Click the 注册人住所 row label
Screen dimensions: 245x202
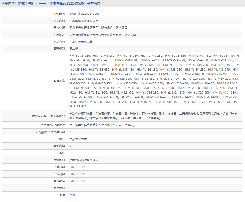pyautogui.click(x=58, y=28)
